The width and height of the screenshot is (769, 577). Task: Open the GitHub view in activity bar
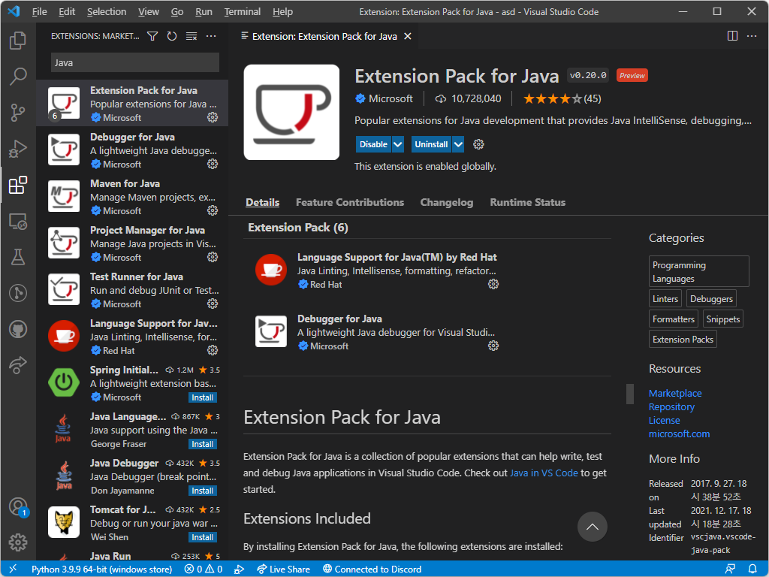point(18,330)
